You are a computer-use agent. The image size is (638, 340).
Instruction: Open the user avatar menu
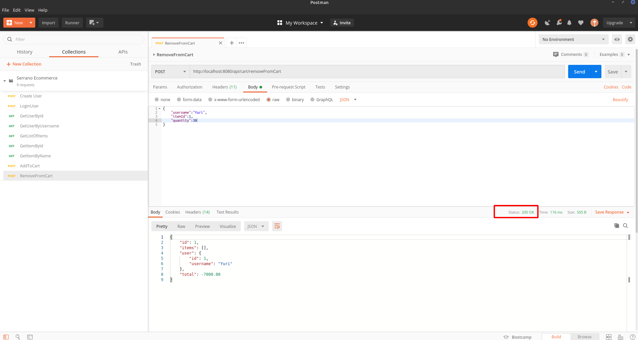(594, 23)
